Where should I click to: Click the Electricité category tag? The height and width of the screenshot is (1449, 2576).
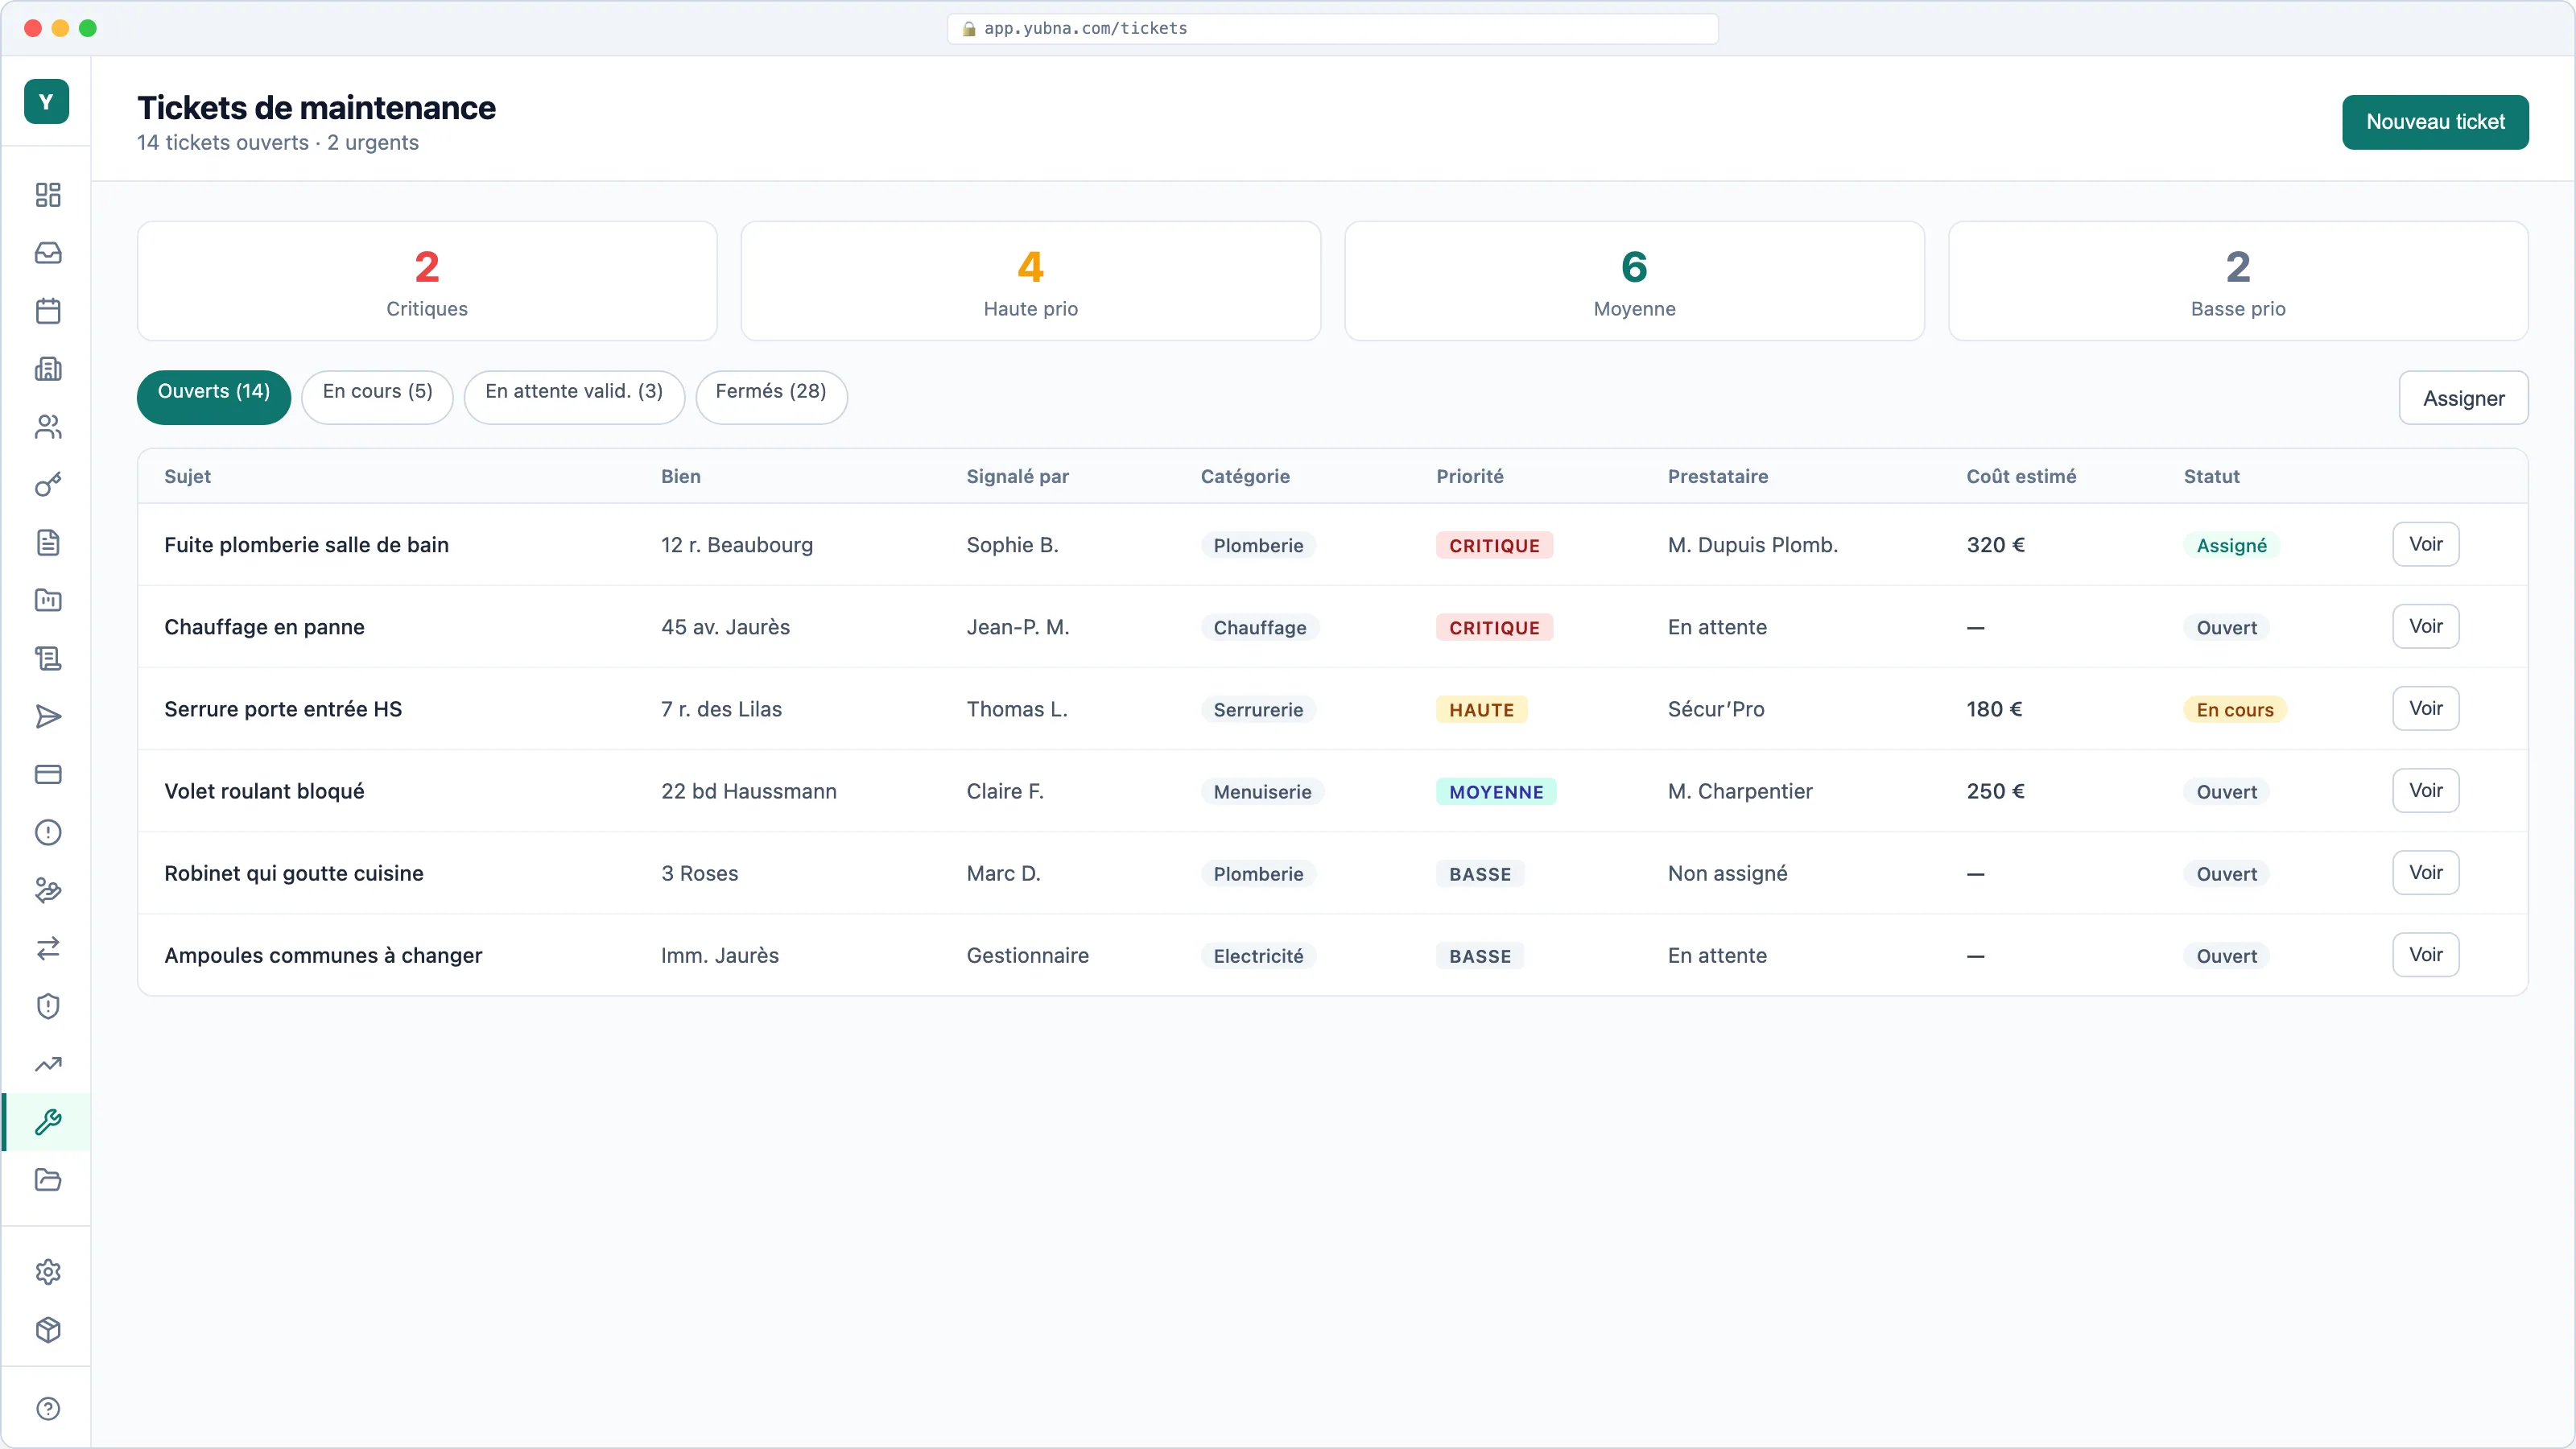tap(1258, 955)
